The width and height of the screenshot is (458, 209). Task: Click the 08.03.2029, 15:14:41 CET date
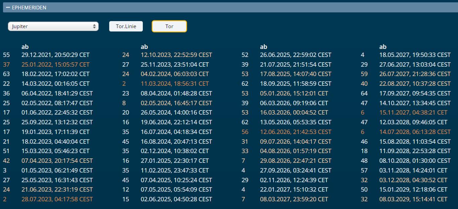pos(413,199)
